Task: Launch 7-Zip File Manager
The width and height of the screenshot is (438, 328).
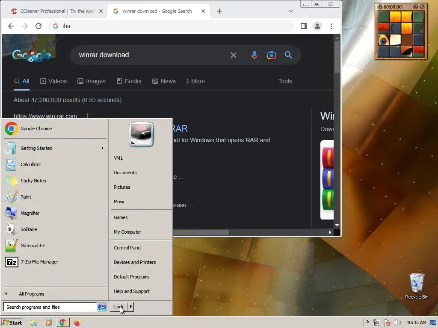Action: coord(55,262)
